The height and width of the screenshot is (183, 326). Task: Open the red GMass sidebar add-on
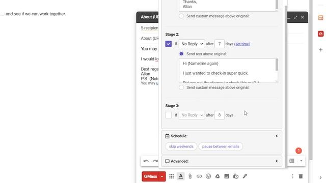(320, 34)
